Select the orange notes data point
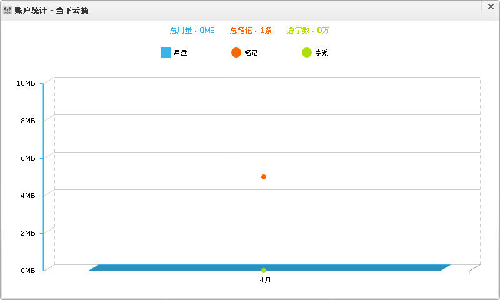500x300 pixels. [x=264, y=177]
